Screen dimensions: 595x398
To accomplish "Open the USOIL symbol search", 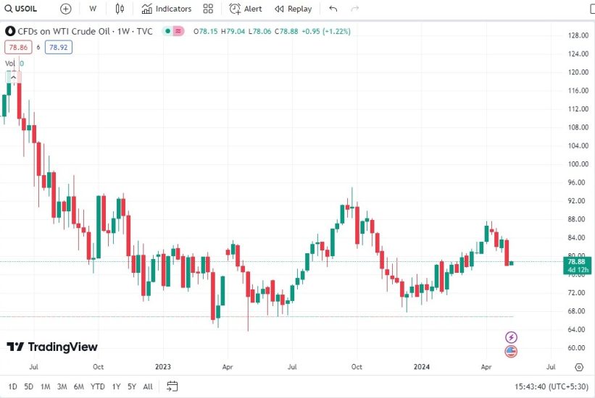I will tap(22, 9).
